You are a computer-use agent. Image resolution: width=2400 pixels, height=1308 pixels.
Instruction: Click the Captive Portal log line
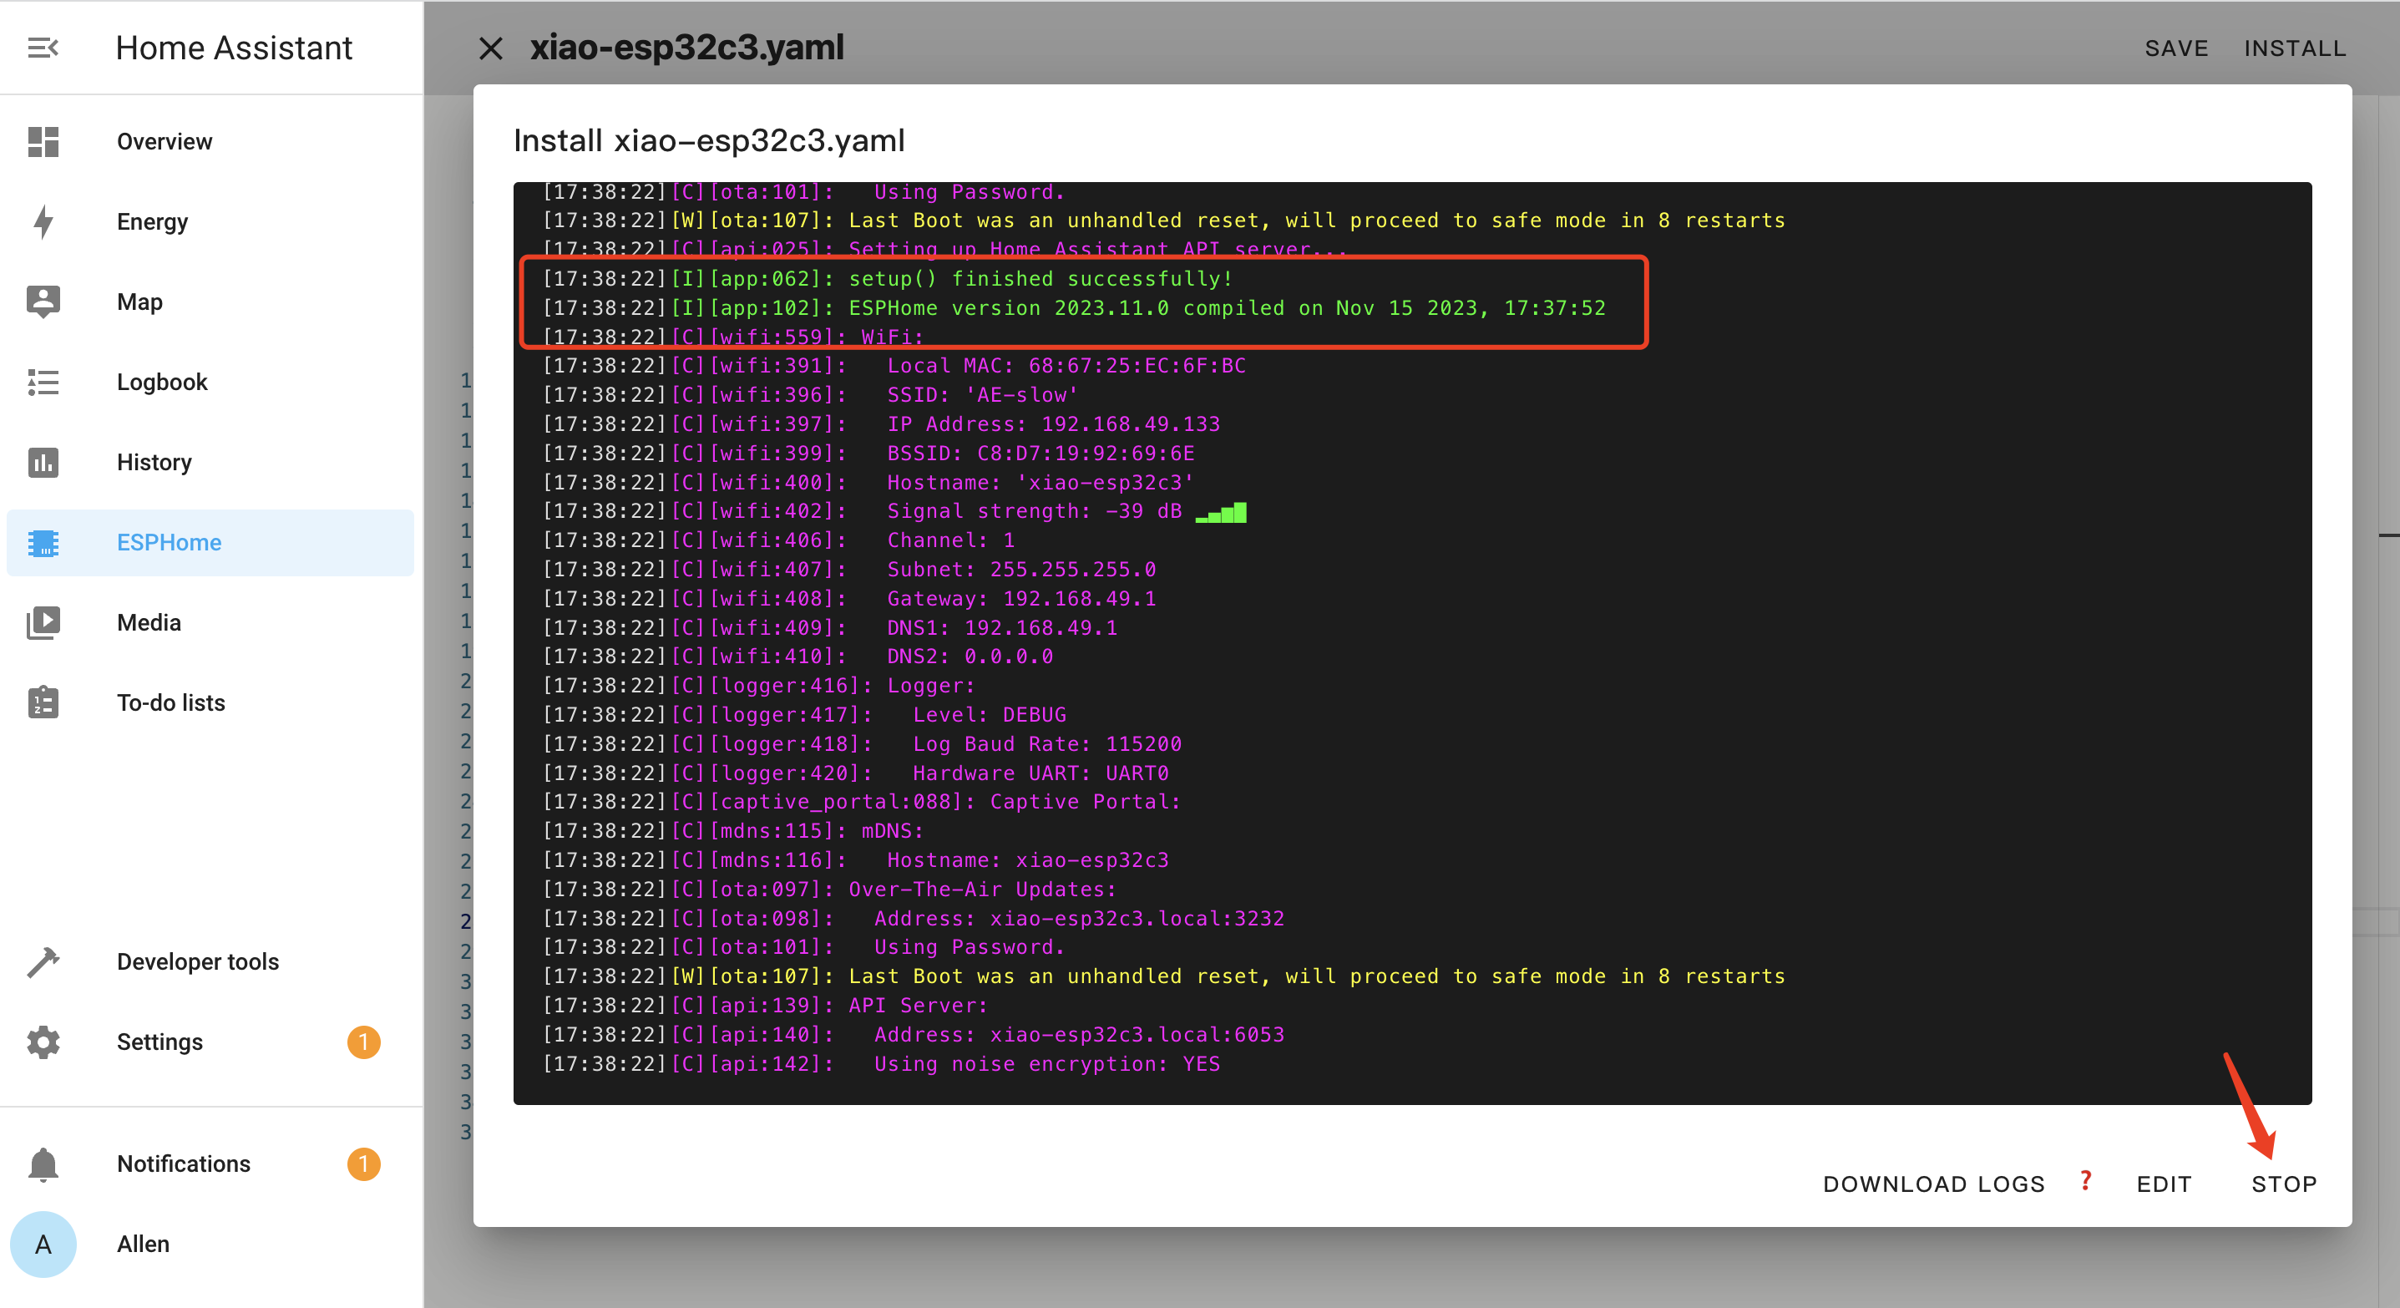click(x=862, y=801)
